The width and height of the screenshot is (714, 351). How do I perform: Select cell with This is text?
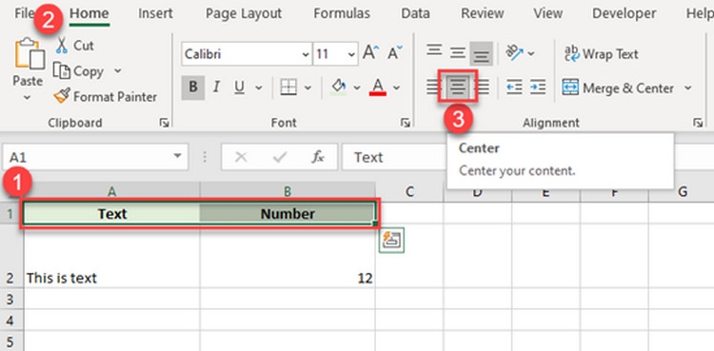tap(112, 255)
